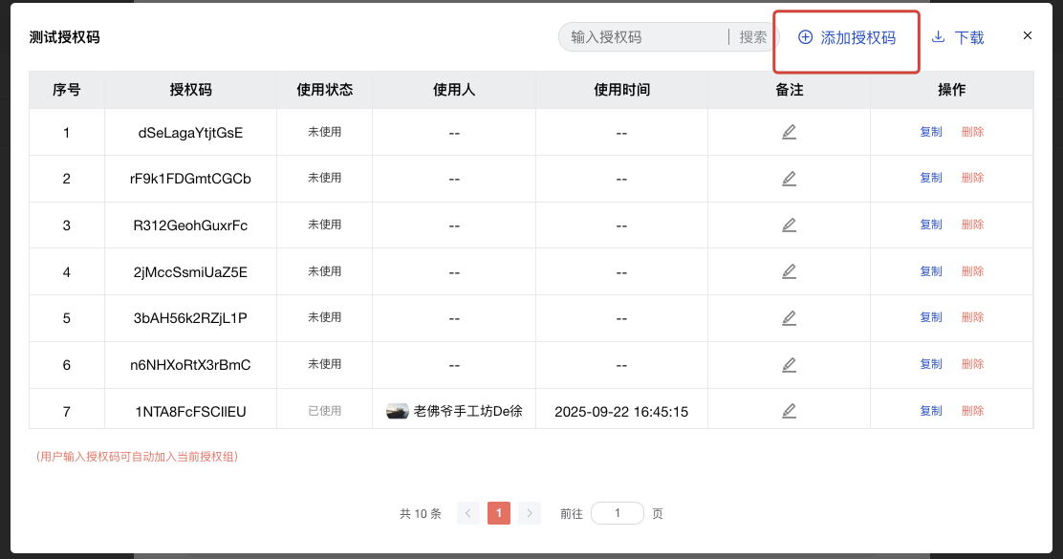Copy the code in row 3
The width and height of the screenshot is (1063, 559).
pos(930,225)
